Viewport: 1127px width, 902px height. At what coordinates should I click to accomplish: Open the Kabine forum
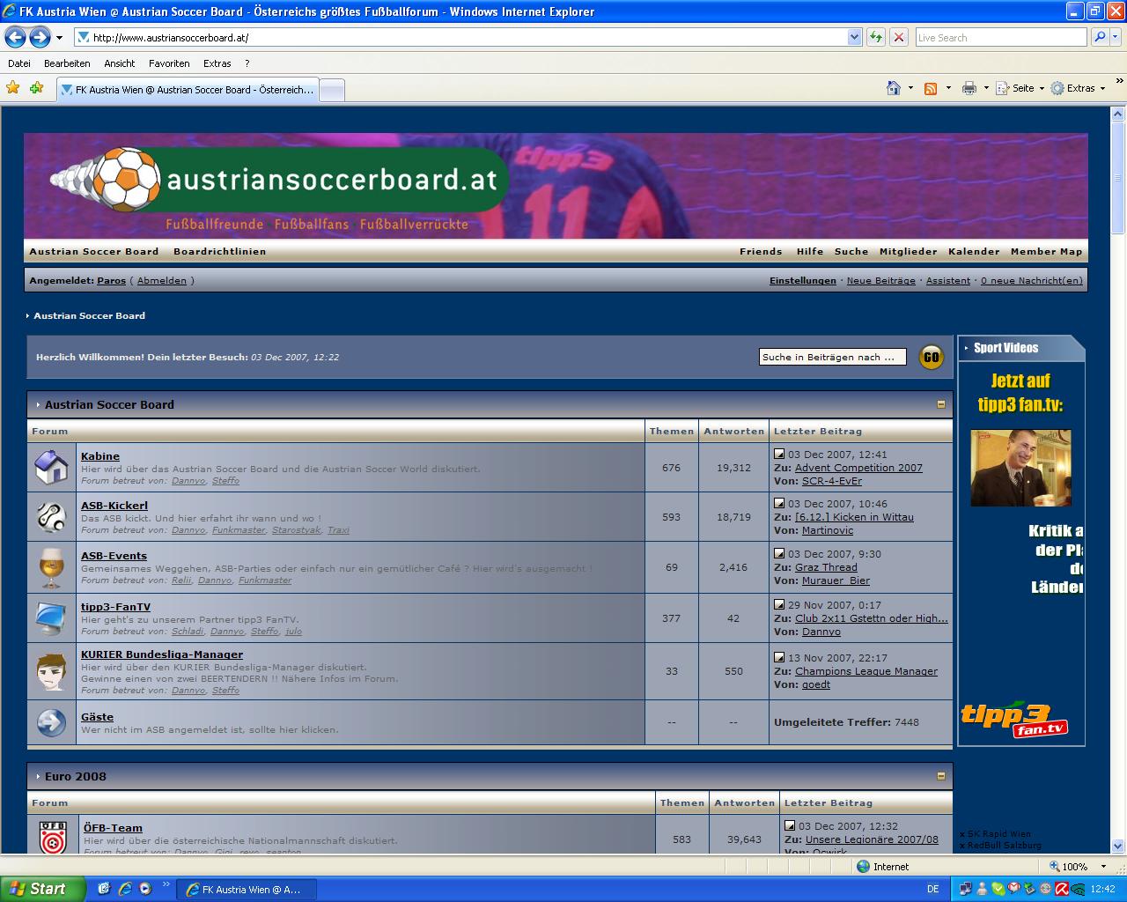(x=100, y=455)
